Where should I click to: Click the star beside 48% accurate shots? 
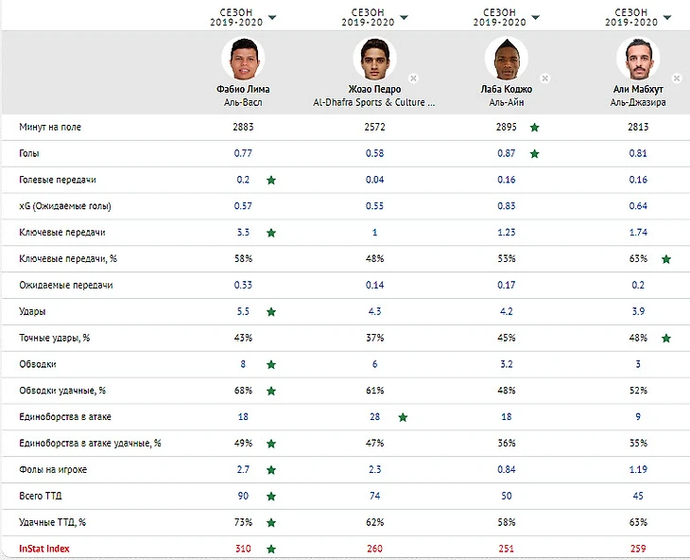[666, 338]
